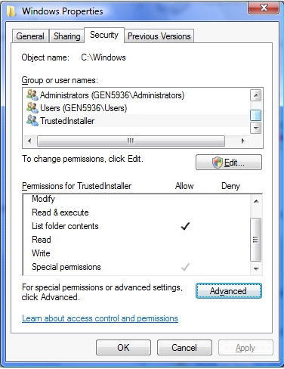Viewport: 284px width, 369px height.
Task: Click the horizontal scrollbar thumb in group list
Action: 131,141
